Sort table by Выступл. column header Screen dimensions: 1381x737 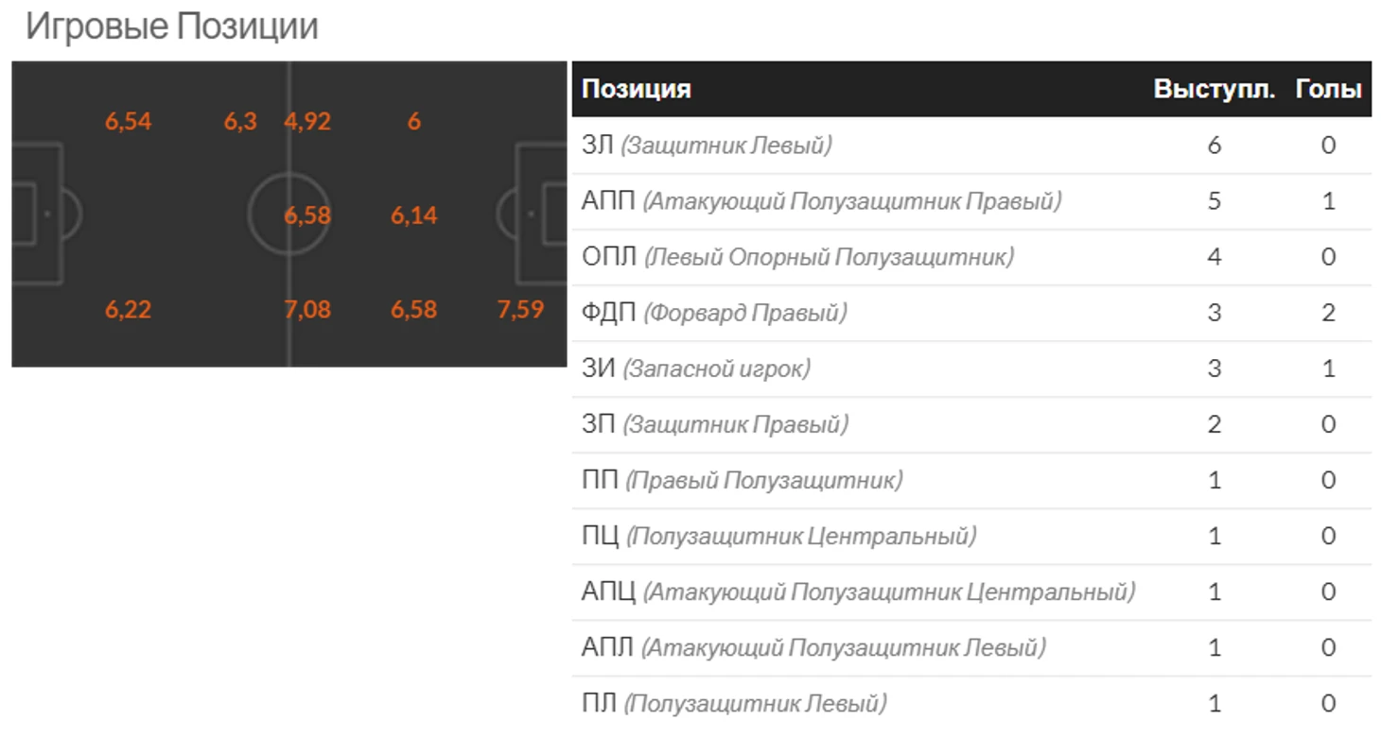[1215, 89]
